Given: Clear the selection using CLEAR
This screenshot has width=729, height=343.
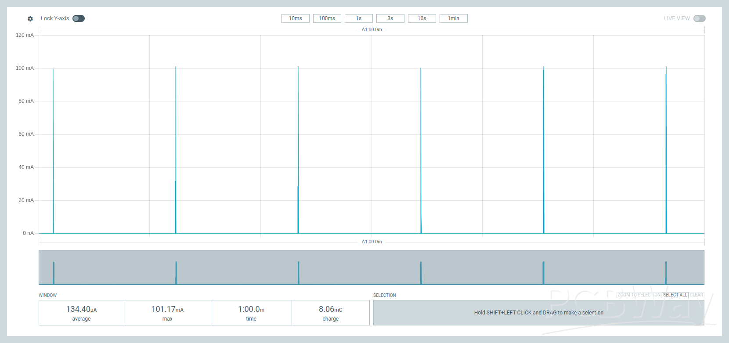Looking at the screenshot, I should (x=697, y=295).
